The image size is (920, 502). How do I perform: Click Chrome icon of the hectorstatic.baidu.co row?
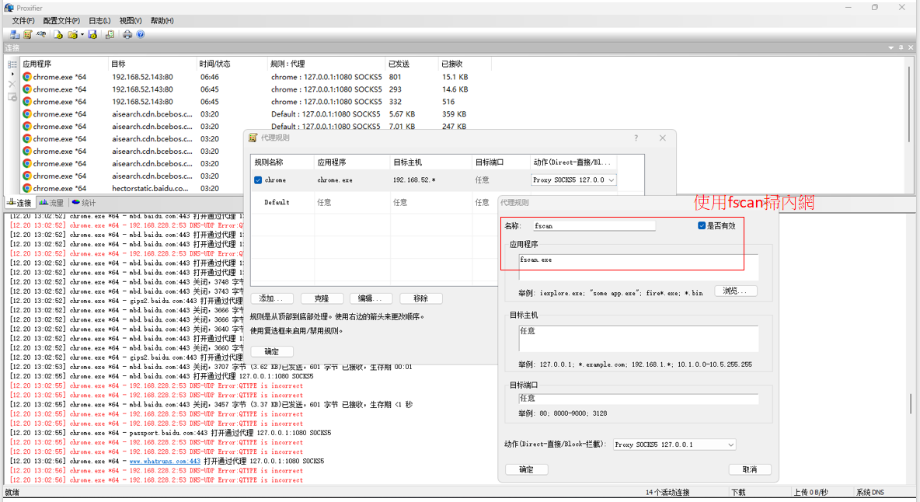click(27, 188)
